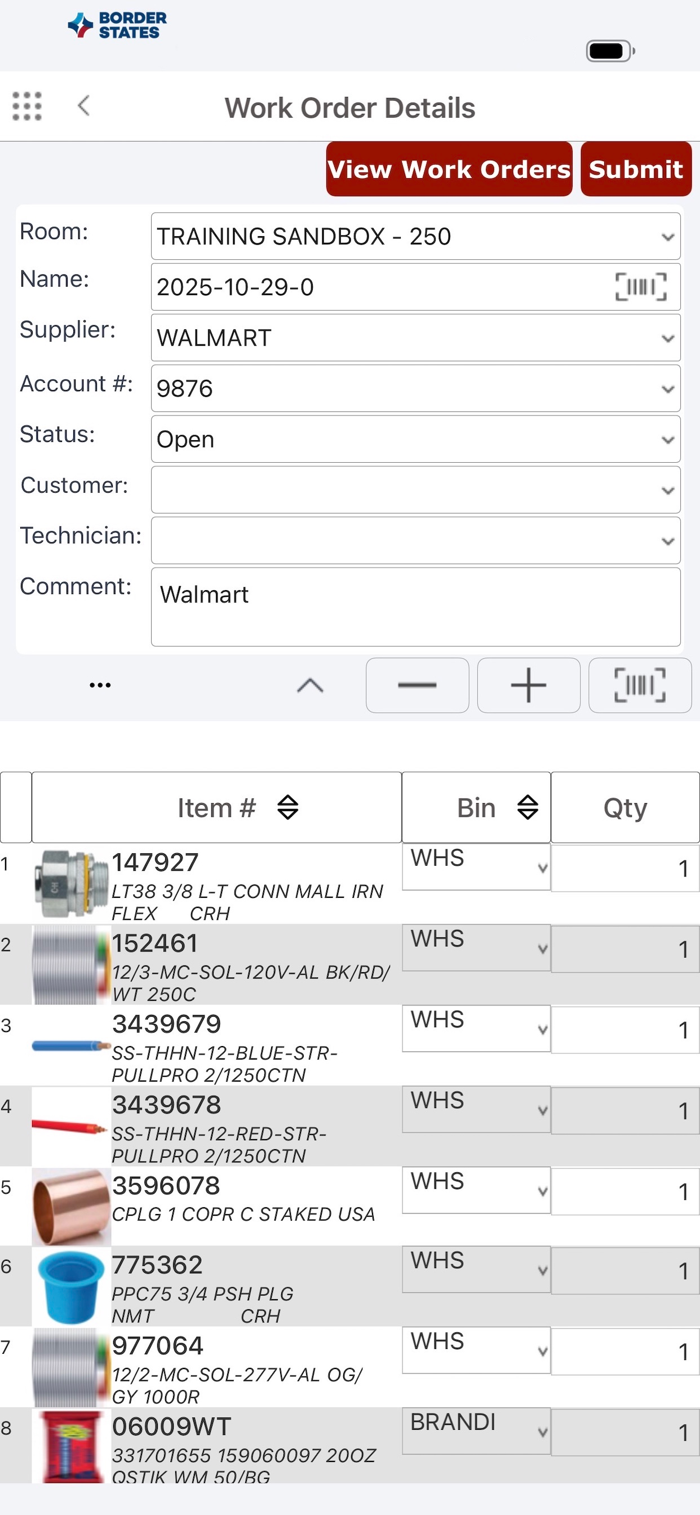The image size is (700, 1515).
Task: Tap the conduit connector thumbnail for 147927
Action: tap(71, 883)
